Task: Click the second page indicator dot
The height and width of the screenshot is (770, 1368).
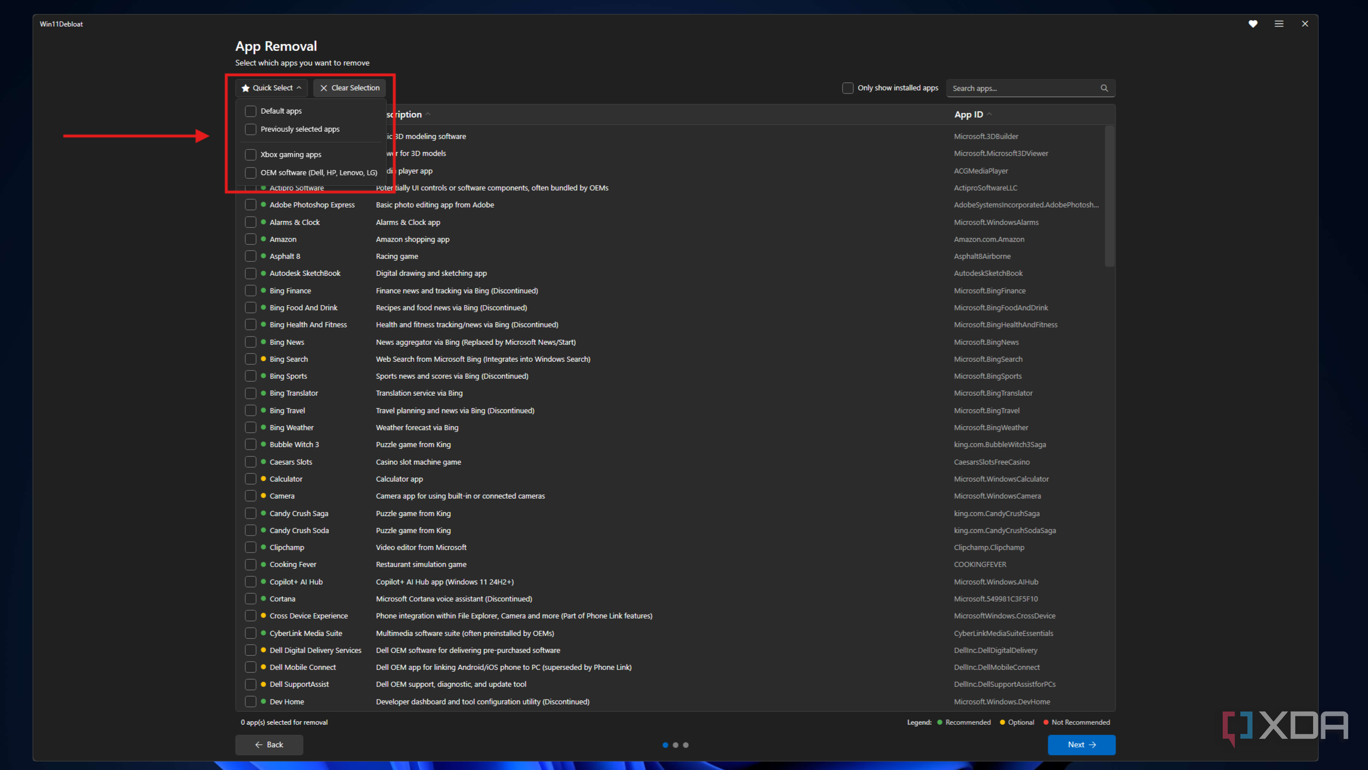Action: (675, 745)
